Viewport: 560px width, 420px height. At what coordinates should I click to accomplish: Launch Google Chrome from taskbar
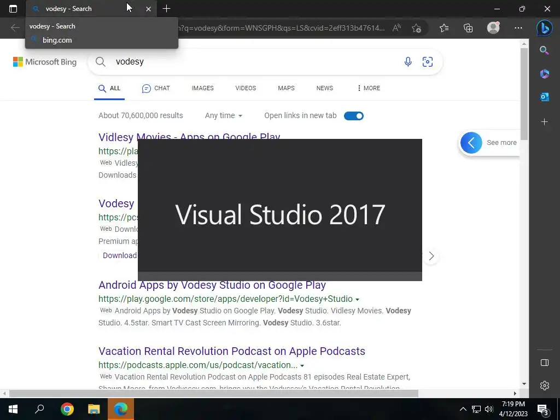pyautogui.click(x=67, y=409)
